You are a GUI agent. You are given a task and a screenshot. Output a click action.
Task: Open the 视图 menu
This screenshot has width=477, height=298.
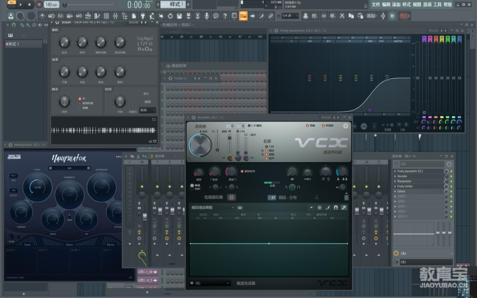pyautogui.click(x=417, y=4)
